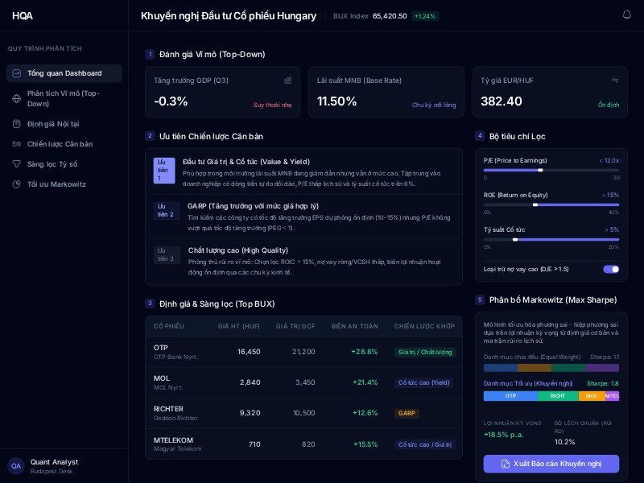Click the Xuất Báo cáo Khuyến nghị button
The image size is (644, 483).
pos(551,464)
